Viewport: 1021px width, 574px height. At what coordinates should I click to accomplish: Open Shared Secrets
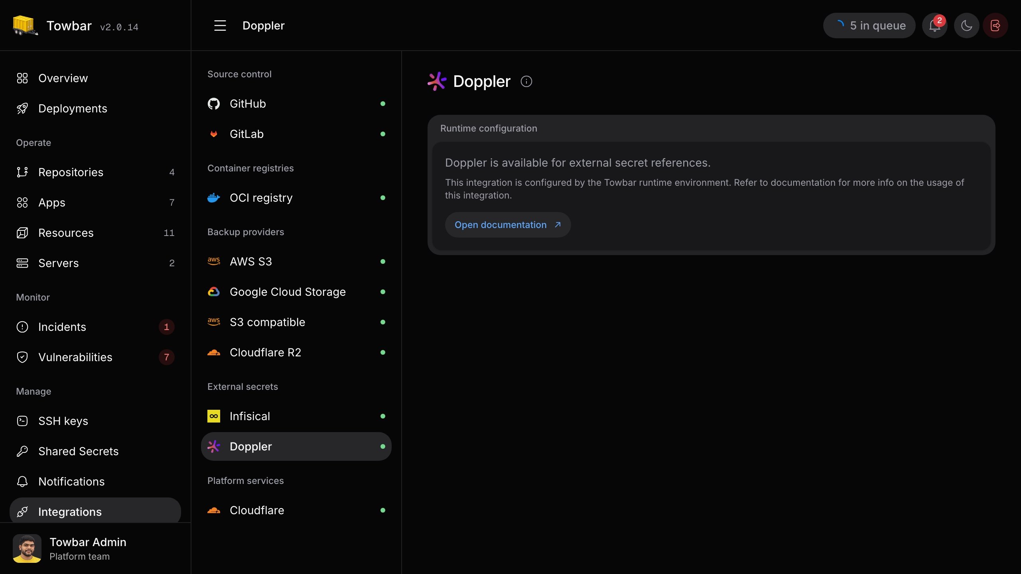click(x=95, y=451)
